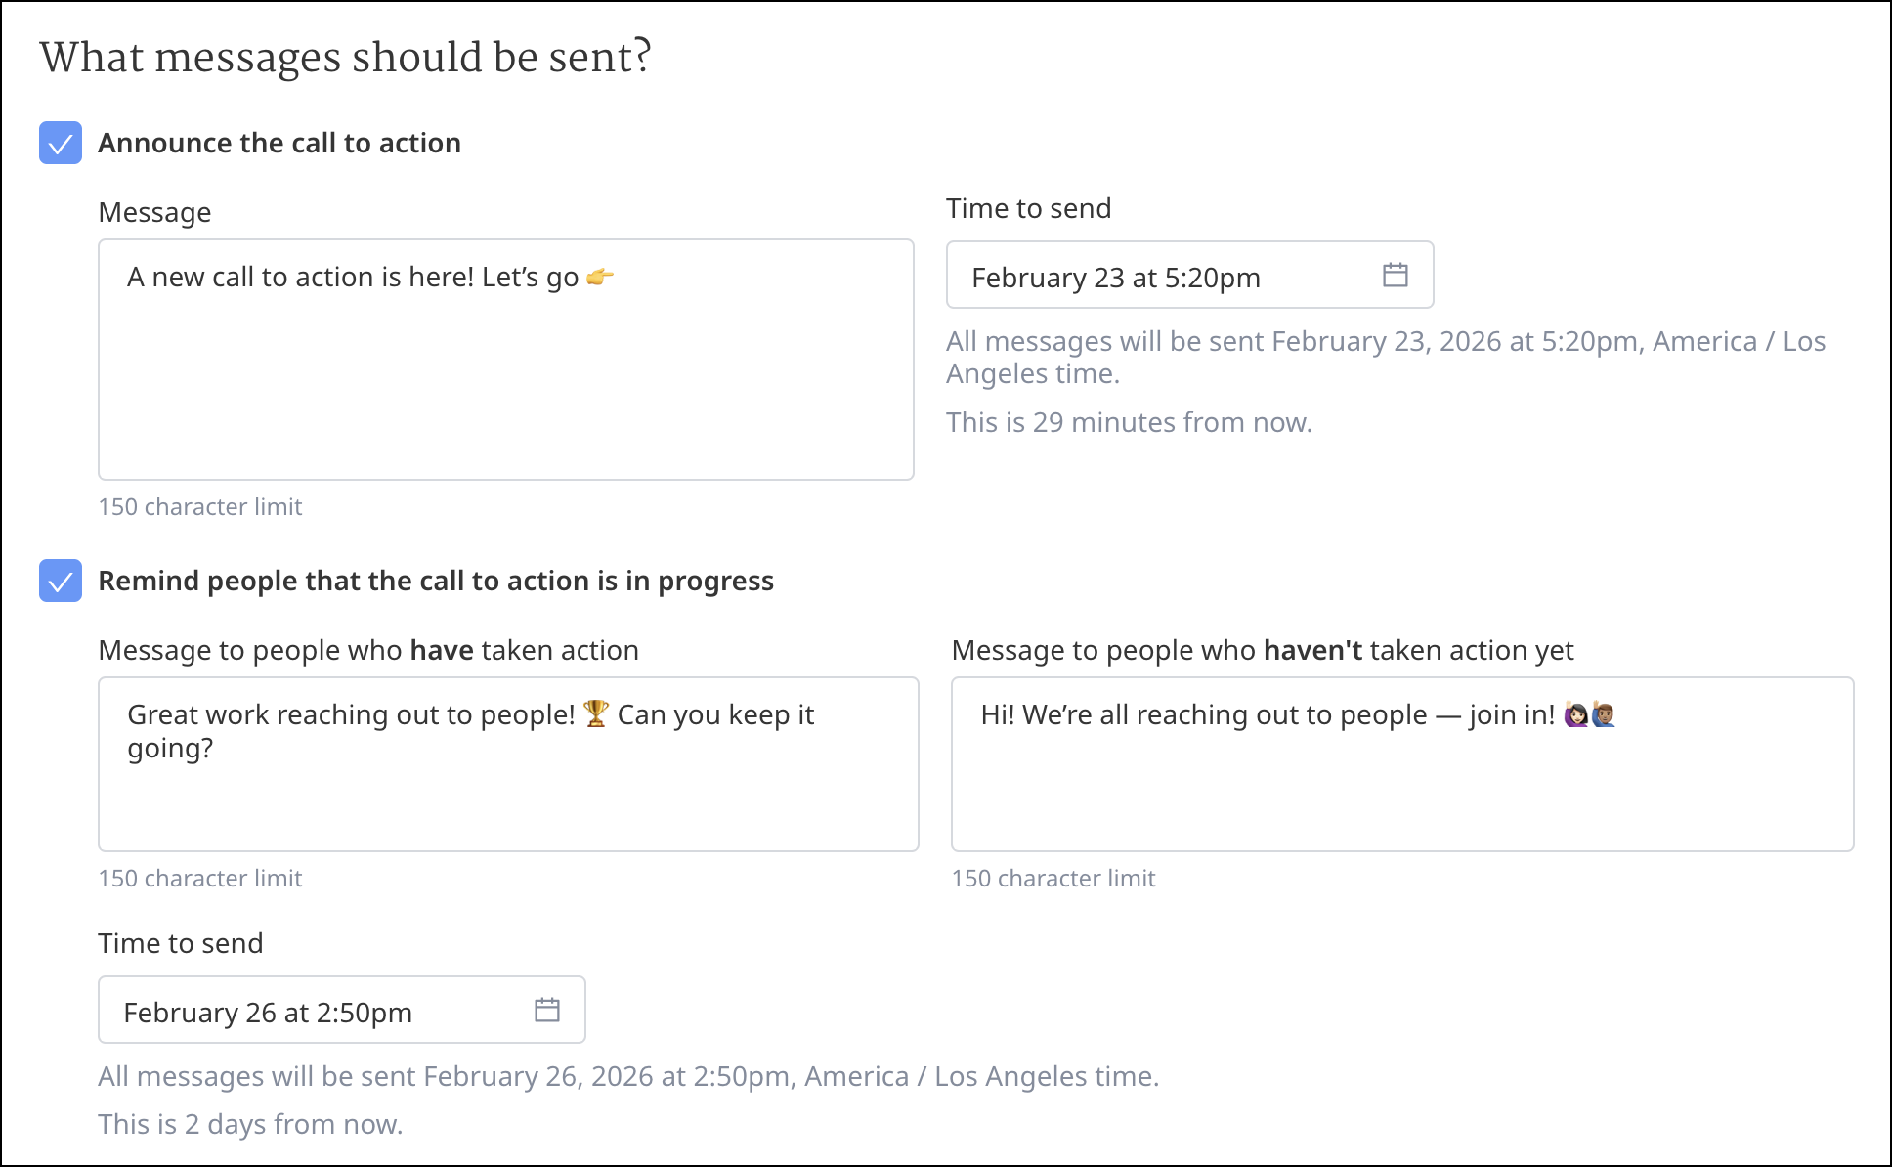Open calendar icon in February 23 time field
The image size is (1892, 1167).
1395,276
